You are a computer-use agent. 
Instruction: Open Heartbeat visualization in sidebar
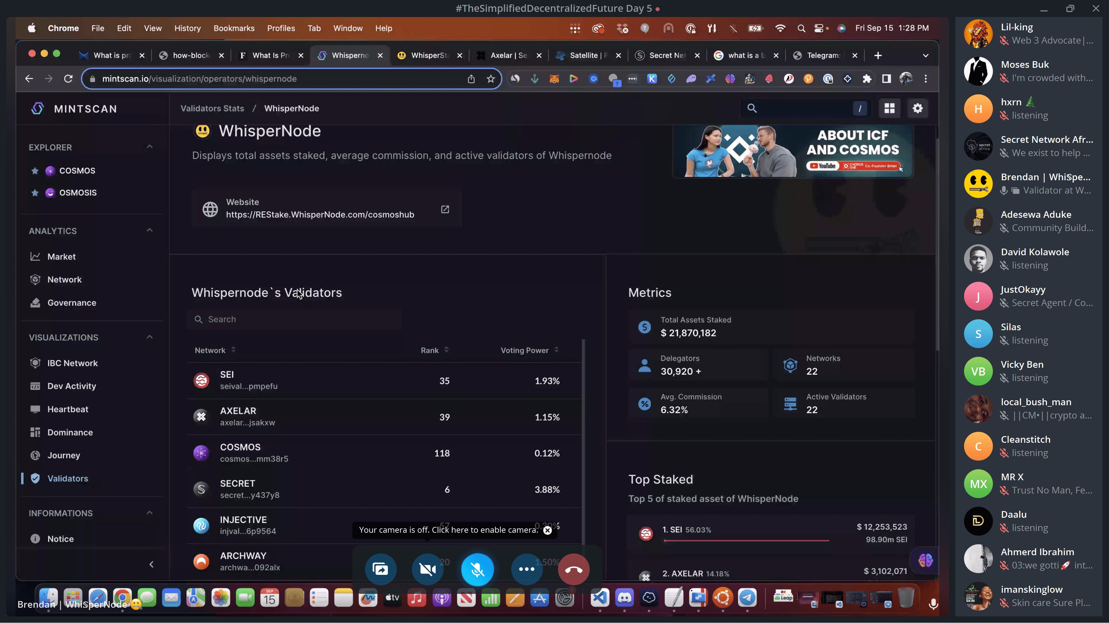(x=68, y=409)
